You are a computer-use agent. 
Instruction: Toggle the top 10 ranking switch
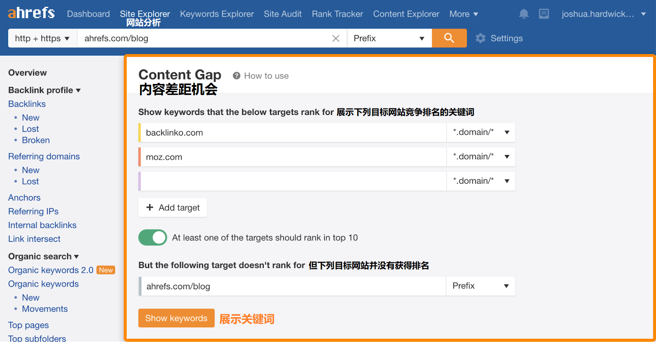[153, 237]
